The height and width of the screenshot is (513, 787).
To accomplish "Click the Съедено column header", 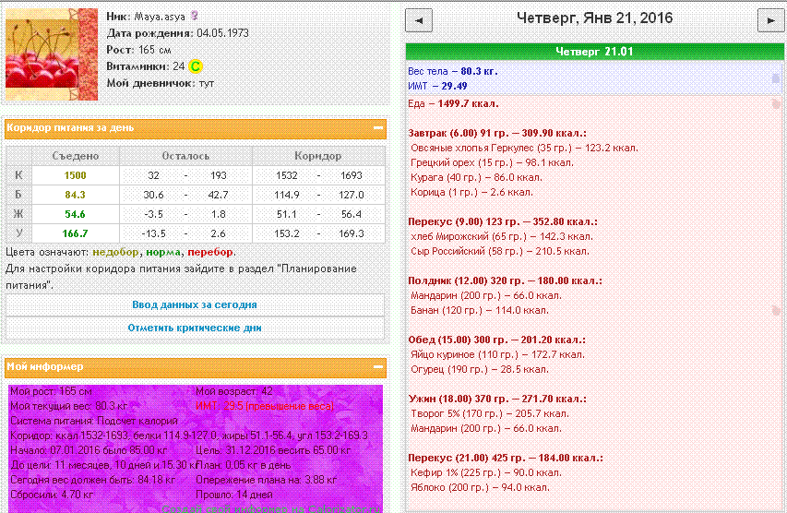I will (x=76, y=156).
